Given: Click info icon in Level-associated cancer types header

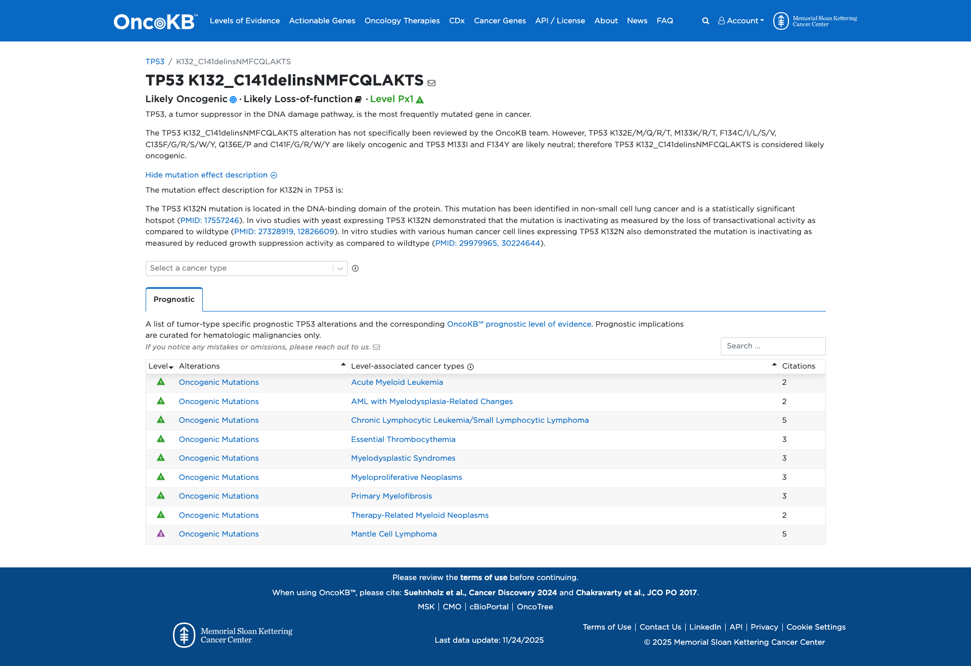Looking at the screenshot, I should [470, 367].
